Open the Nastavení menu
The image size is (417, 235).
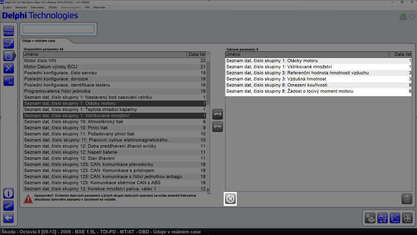21,7
